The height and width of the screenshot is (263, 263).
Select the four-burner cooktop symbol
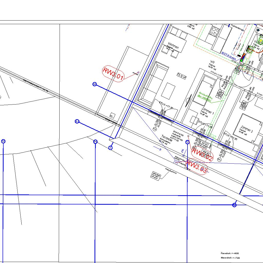pos(214,31)
